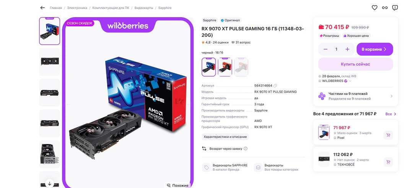Open all offers via Все link

391,114
